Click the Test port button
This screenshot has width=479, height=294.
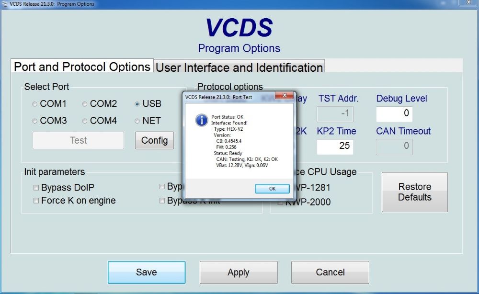pos(78,140)
